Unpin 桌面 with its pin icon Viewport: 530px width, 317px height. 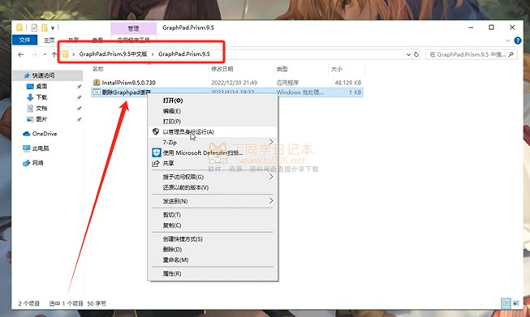[x=79, y=87]
